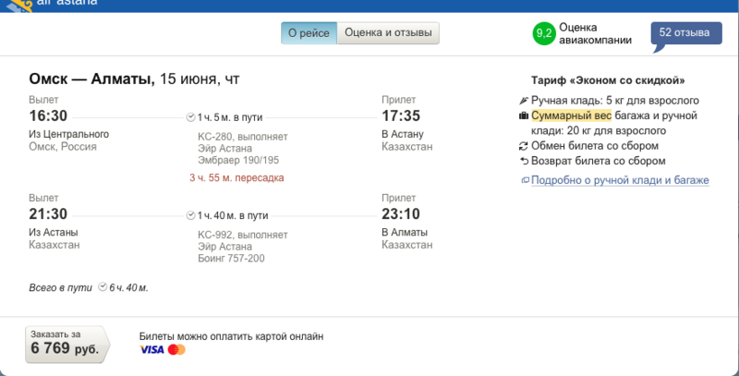Screen dimensions: 739x376
Task: Open the 52 отзыва reviews button
Action: 686,33
